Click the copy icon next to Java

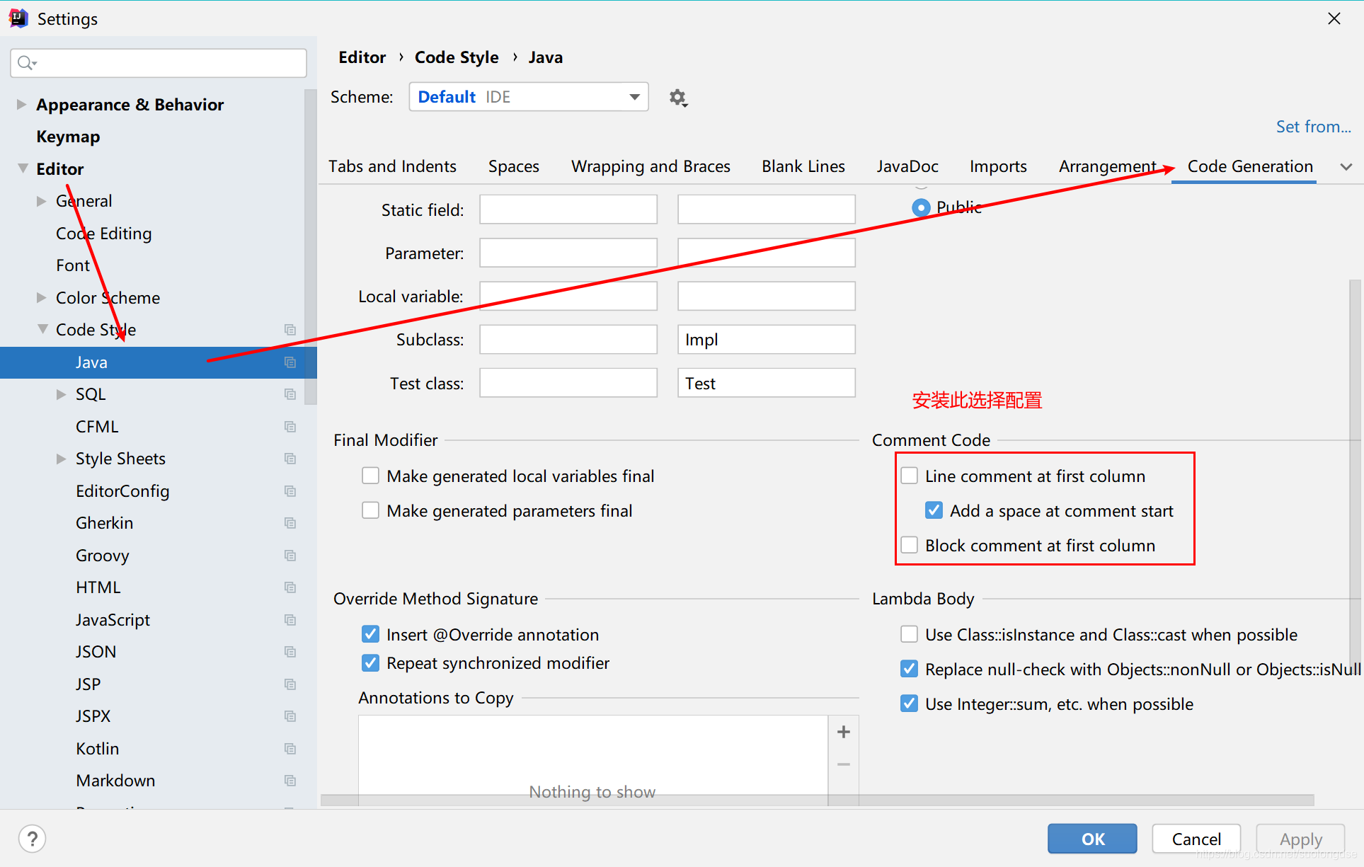coord(290,360)
